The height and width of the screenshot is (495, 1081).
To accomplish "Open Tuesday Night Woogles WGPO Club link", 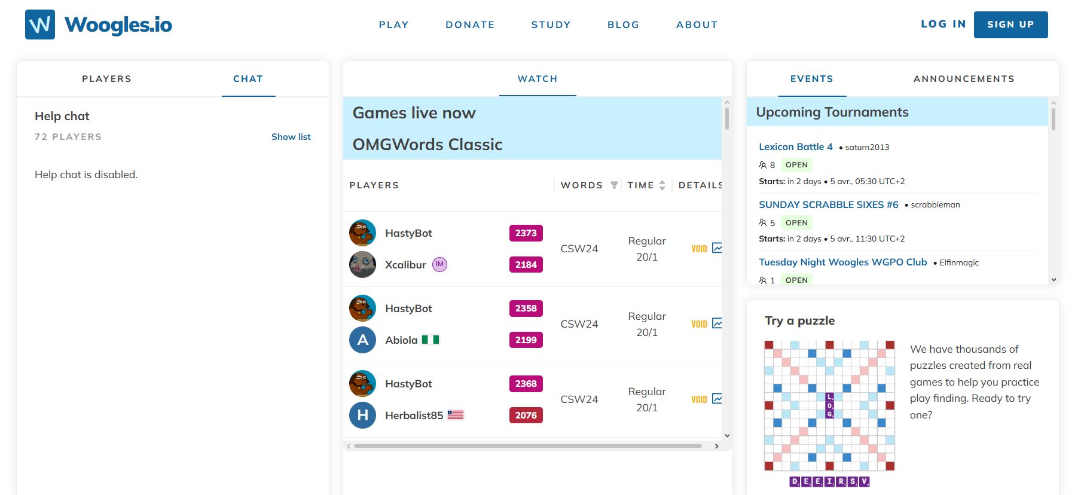I will (843, 262).
